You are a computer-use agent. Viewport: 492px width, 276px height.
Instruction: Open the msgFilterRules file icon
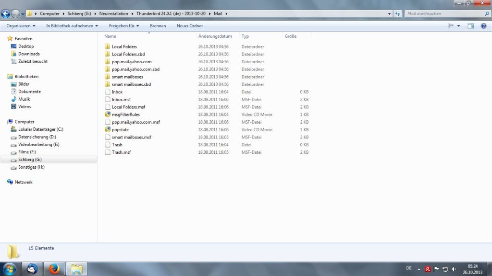108,115
